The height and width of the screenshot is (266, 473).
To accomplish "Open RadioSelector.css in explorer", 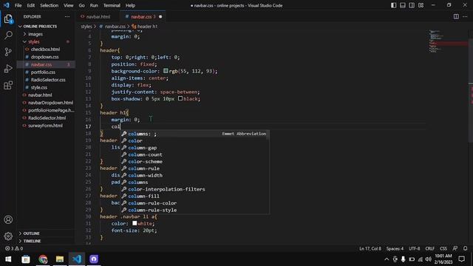I will tap(48, 80).
